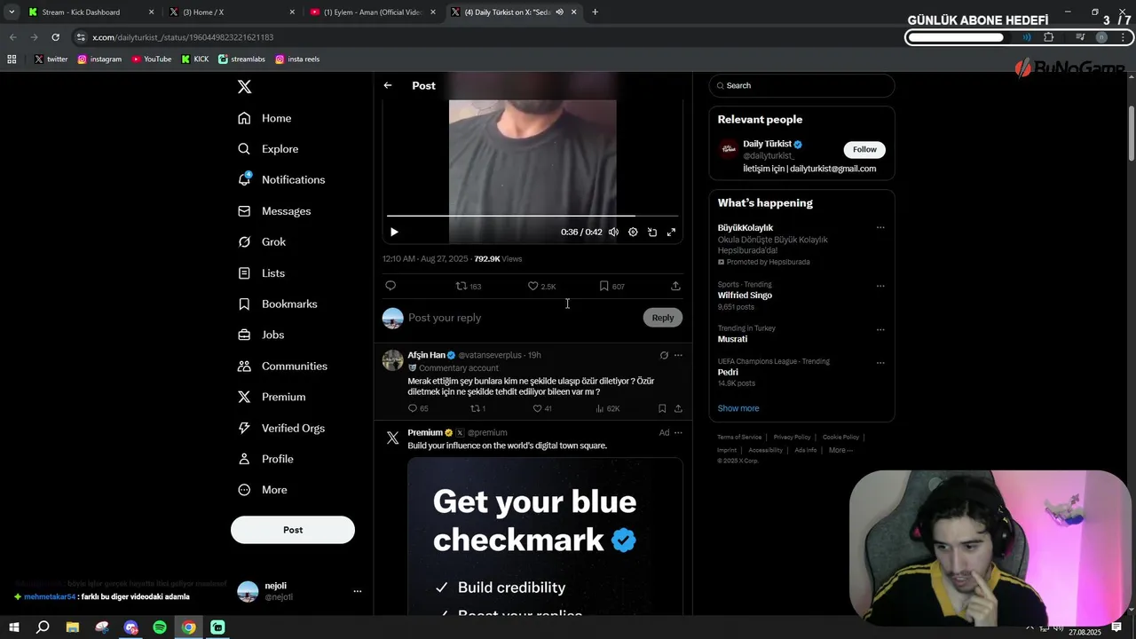The image size is (1136, 639).
Task: Reload the page
Action: (x=55, y=37)
